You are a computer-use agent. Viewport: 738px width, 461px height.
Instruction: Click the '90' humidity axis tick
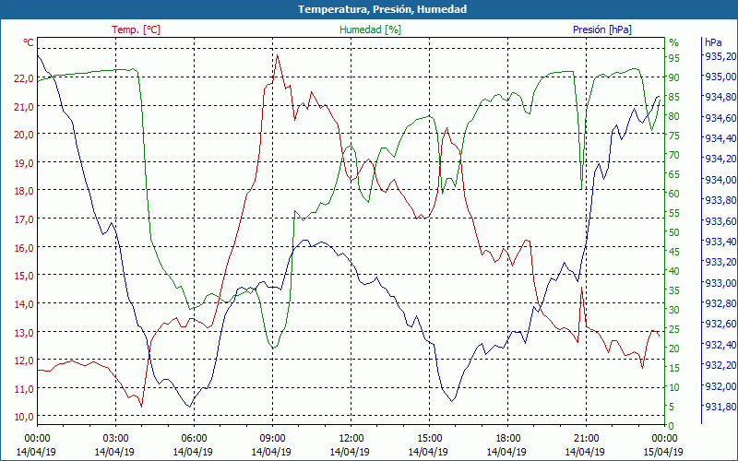674,77
